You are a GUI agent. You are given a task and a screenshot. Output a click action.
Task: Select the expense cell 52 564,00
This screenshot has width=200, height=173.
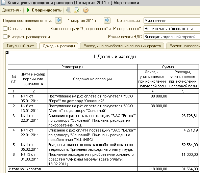(x=183, y=147)
